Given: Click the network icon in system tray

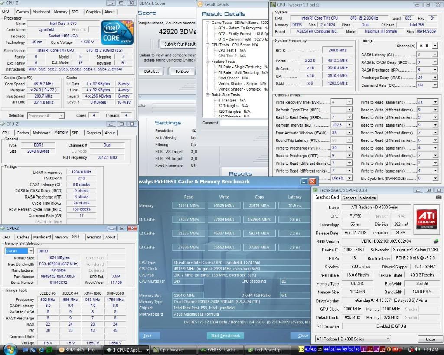Looking at the screenshot, I should [410, 350].
